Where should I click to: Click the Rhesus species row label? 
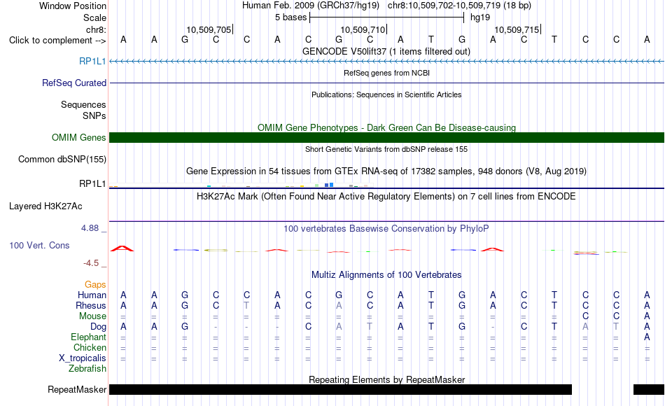point(91,305)
